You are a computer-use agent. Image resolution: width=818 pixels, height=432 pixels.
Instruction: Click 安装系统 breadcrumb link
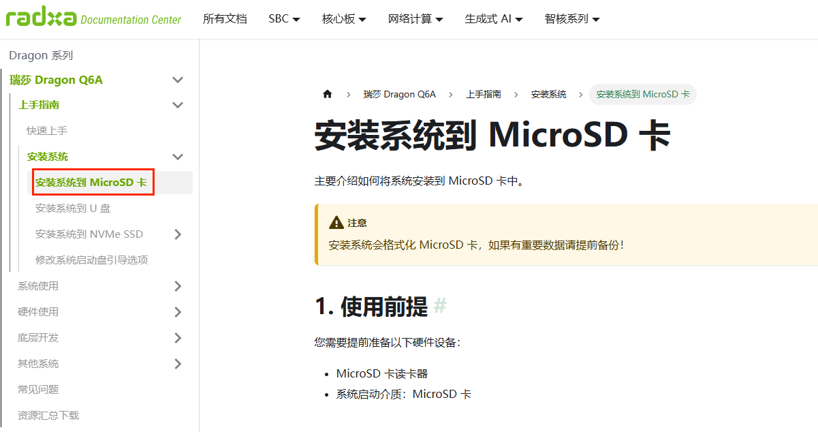click(549, 94)
